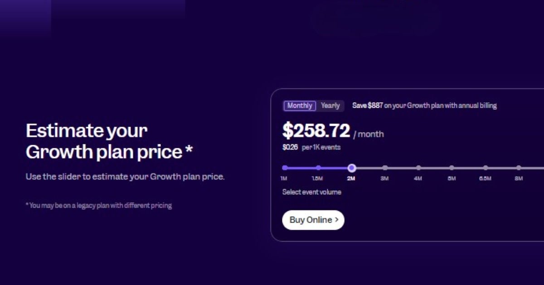Switch billing to Yearly

click(x=330, y=105)
